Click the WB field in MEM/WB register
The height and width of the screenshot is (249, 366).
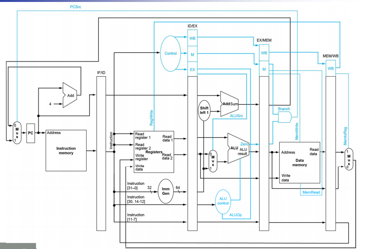[x=331, y=69]
